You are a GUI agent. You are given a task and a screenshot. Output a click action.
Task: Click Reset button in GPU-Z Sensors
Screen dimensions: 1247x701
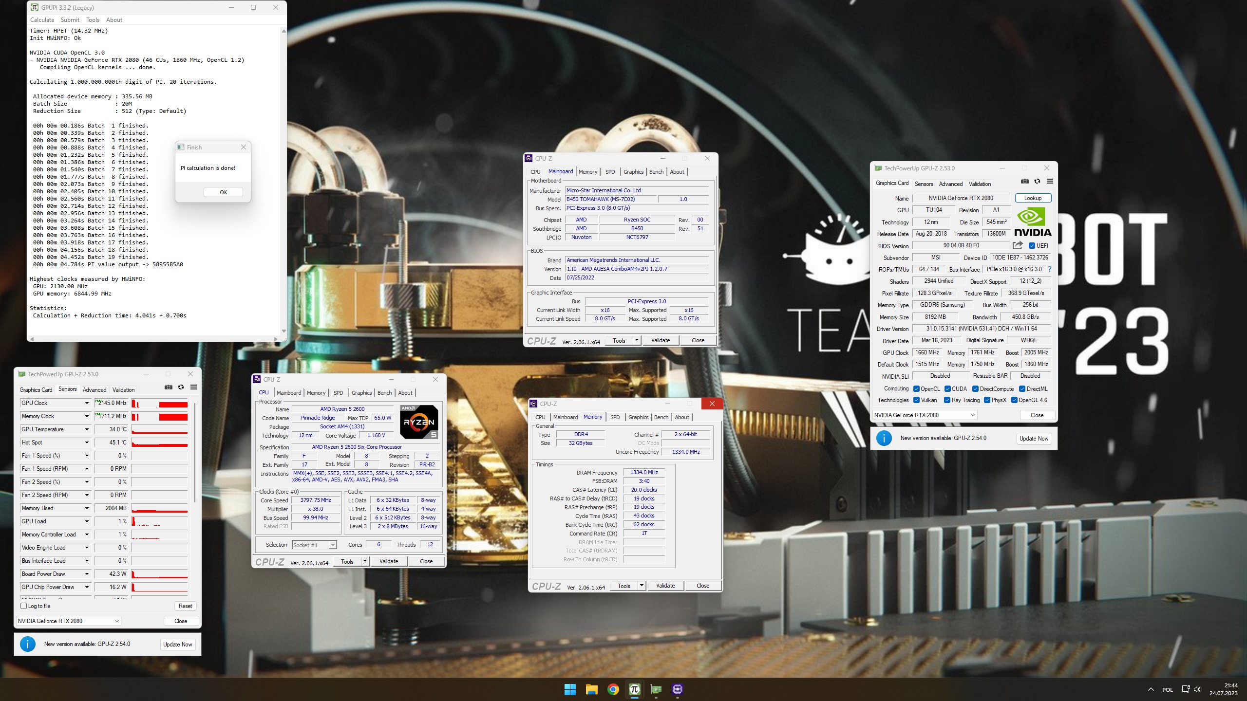click(x=185, y=606)
